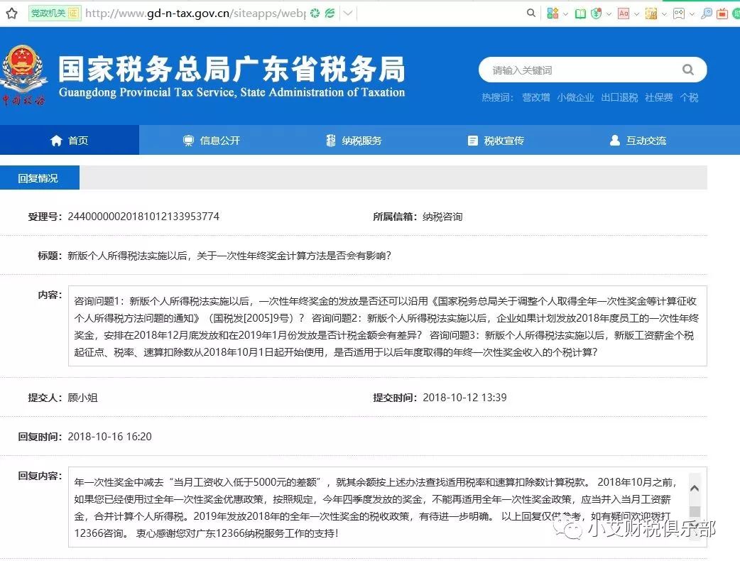Expand the arrow beside the screenshot icon
740x561 pixels.
(x=665, y=13)
